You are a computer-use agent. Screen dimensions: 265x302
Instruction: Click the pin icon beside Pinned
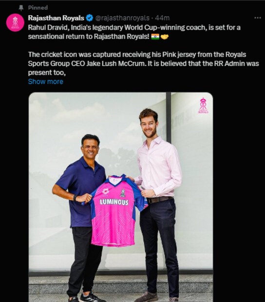click(x=21, y=8)
